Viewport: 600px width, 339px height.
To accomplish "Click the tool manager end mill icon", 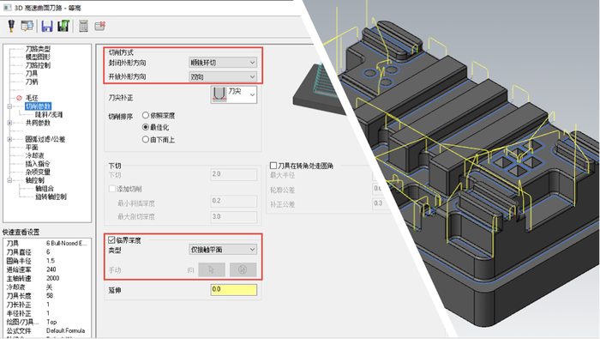I will tap(11, 26).
